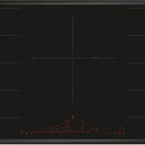Tap the second red function icon right of the 6
Viewport: 145px width, 145px height.
(97, 129)
